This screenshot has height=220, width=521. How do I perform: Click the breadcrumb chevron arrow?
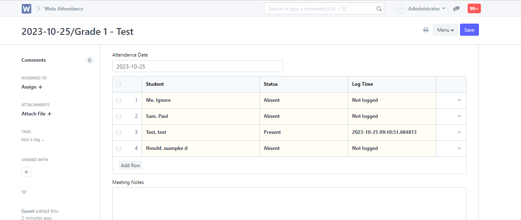39,8
